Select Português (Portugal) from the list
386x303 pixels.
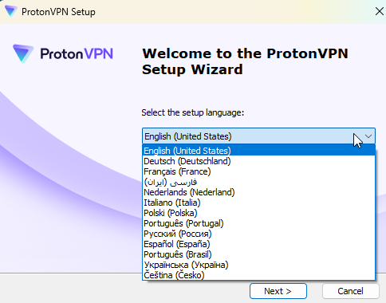coord(258,223)
